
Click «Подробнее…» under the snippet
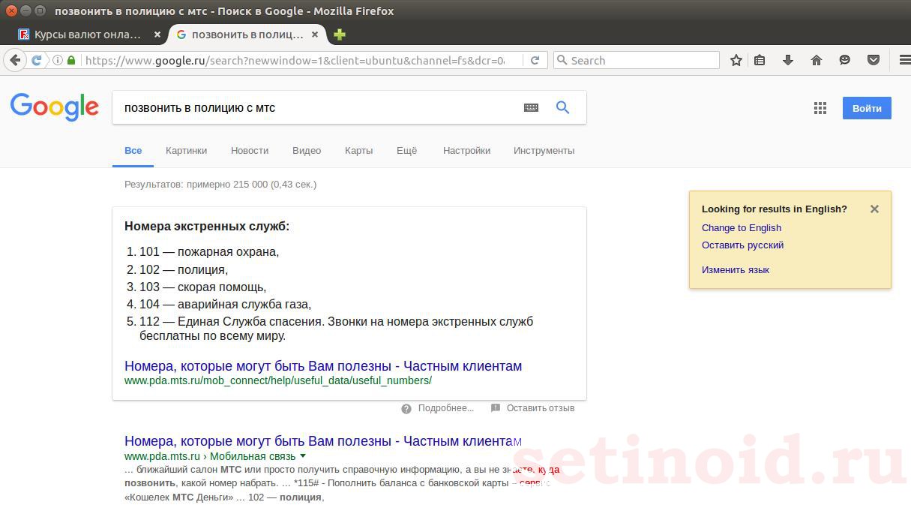pos(446,408)
